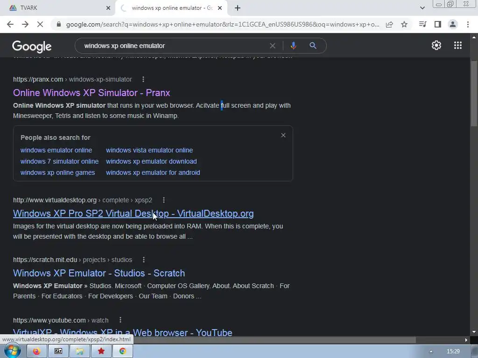Search for windows xp online games
The width and height of the screenshot is (478, 358).
pyautogui.click(x=57, y=172)
